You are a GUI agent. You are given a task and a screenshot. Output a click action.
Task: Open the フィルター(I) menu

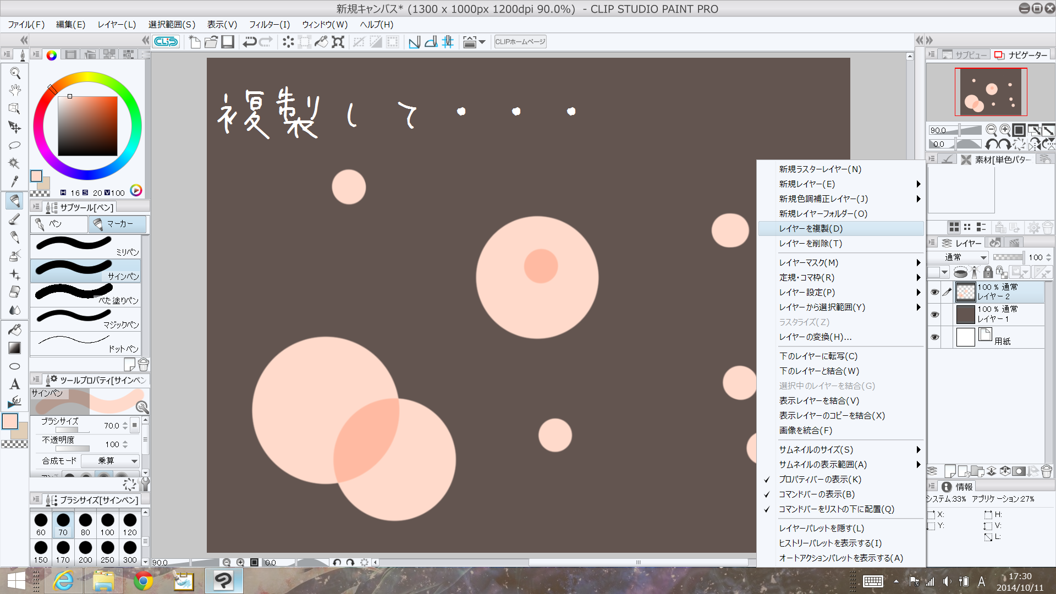269,25
